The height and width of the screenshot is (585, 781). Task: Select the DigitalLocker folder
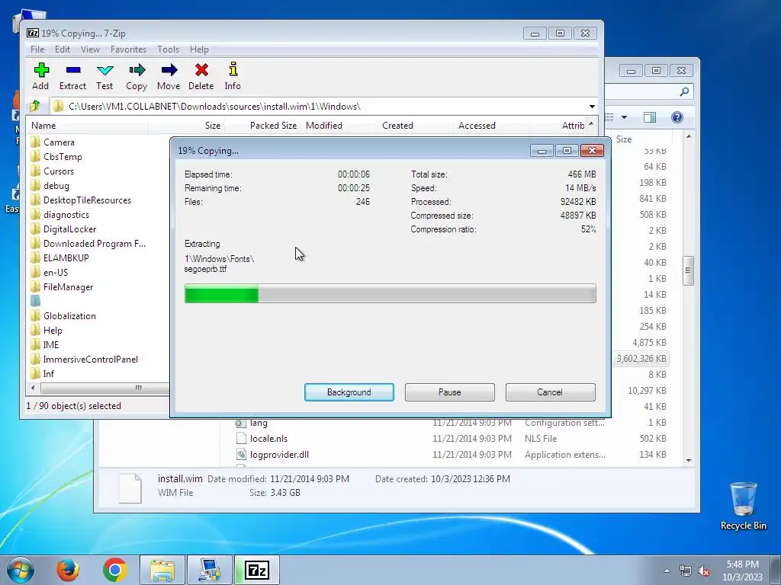point(63,229)
